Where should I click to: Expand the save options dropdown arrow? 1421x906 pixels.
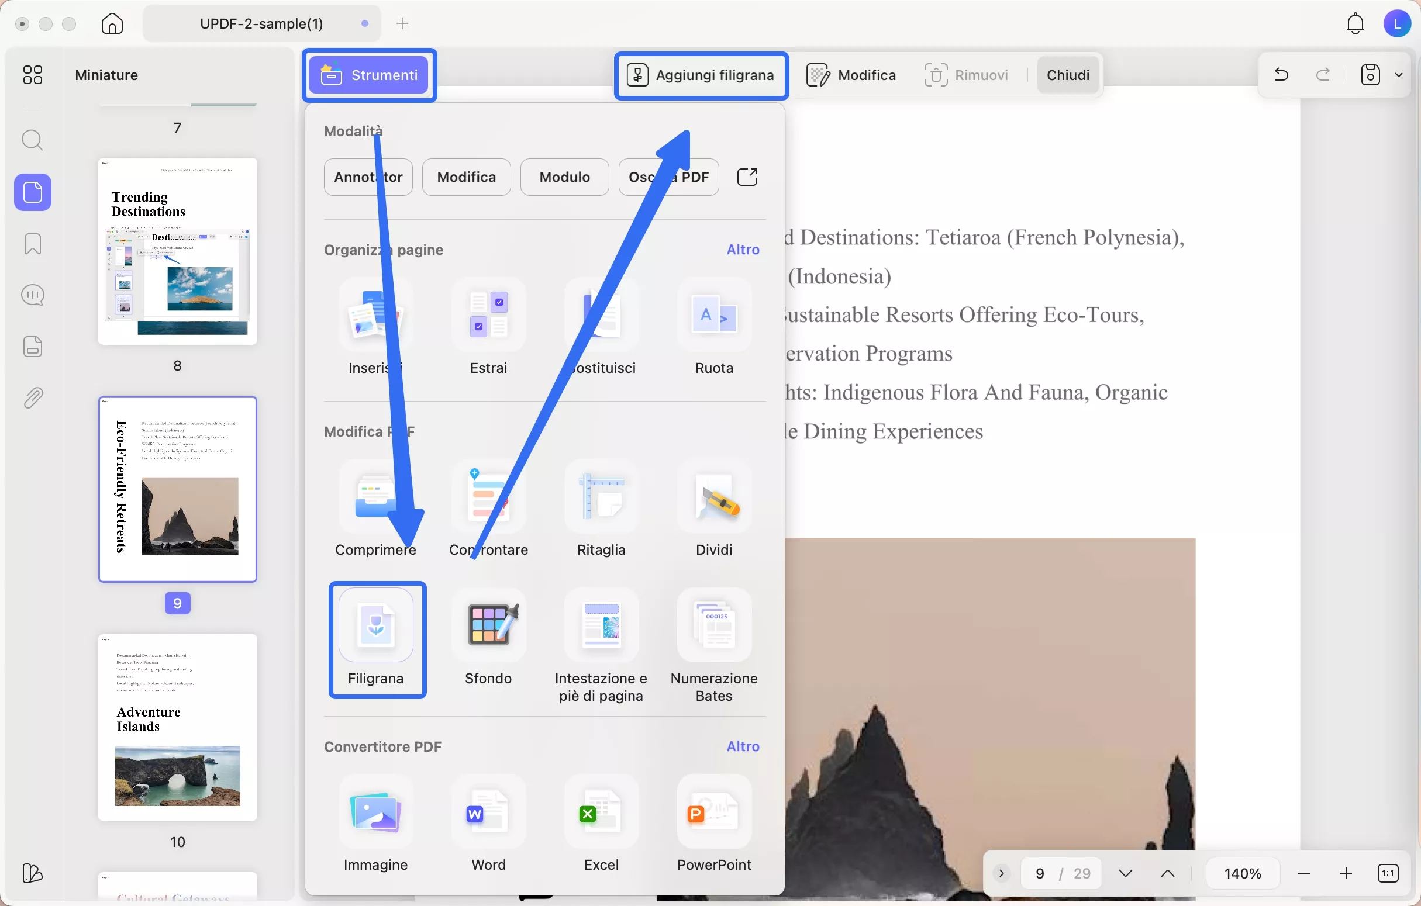coord(1398,75)
